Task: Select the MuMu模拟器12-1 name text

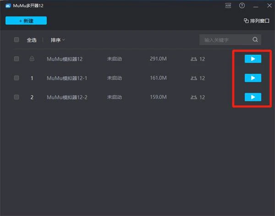Action: [67, 78]
